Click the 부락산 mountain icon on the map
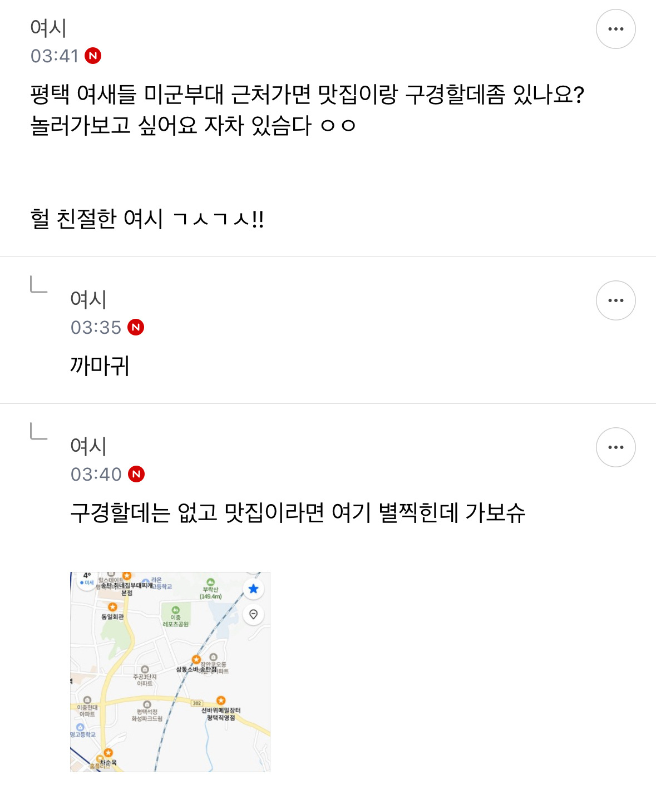The image size is (656, 795). pyautogui.click(x=210, y=582)
